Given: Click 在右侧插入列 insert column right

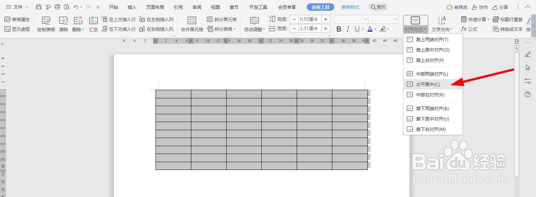Looking at the screenshot, I should [x=156, y=29].
